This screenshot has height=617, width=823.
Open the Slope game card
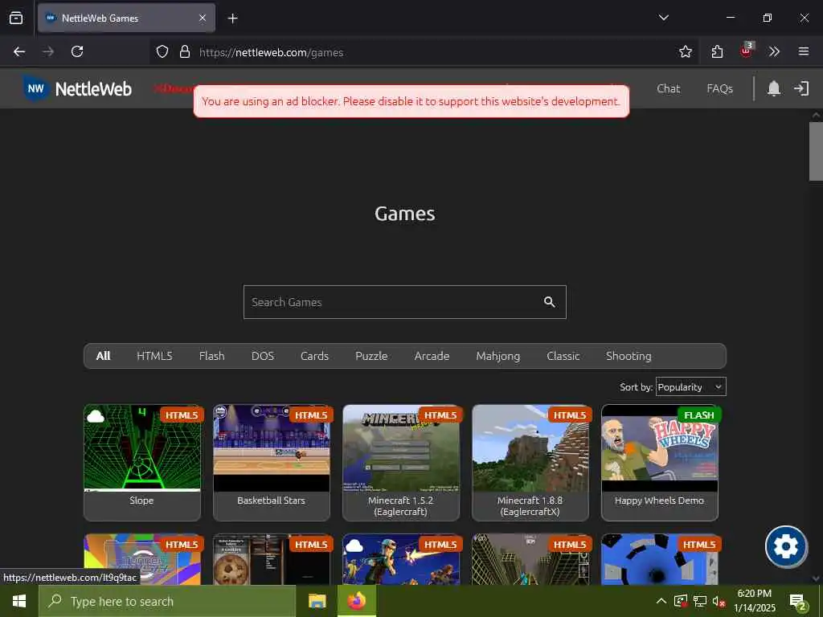tap(141, 462)
